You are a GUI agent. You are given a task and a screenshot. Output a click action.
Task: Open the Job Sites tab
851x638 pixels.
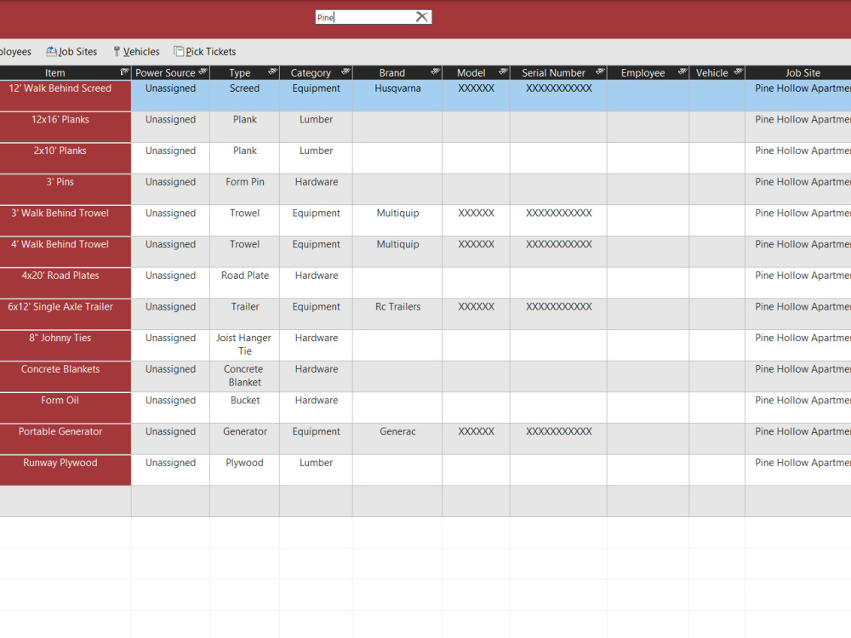71,52
